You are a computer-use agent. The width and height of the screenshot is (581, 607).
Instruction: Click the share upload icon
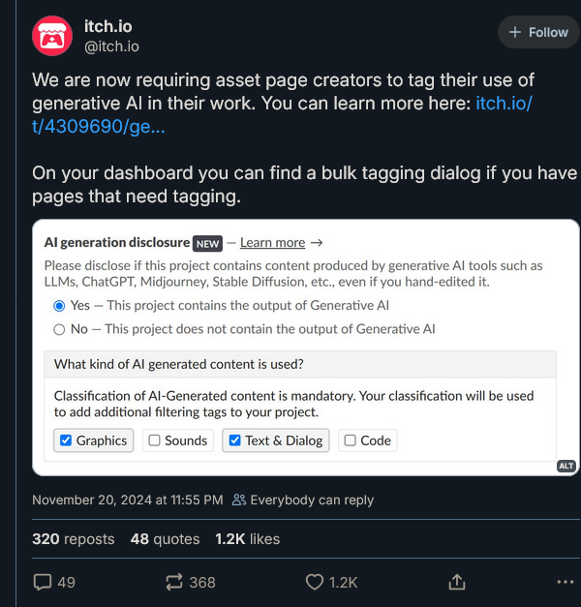(457, 582)
